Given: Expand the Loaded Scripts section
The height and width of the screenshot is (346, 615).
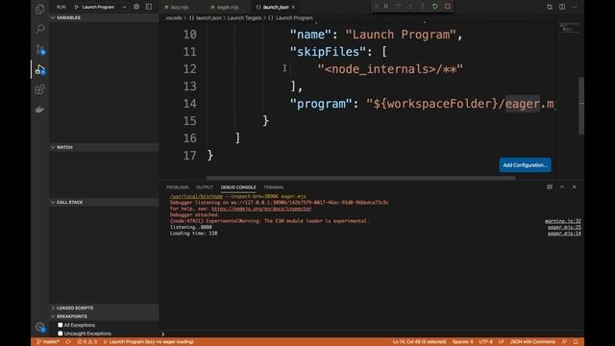Looking at the screenshot, I should (x=104, y=308).
